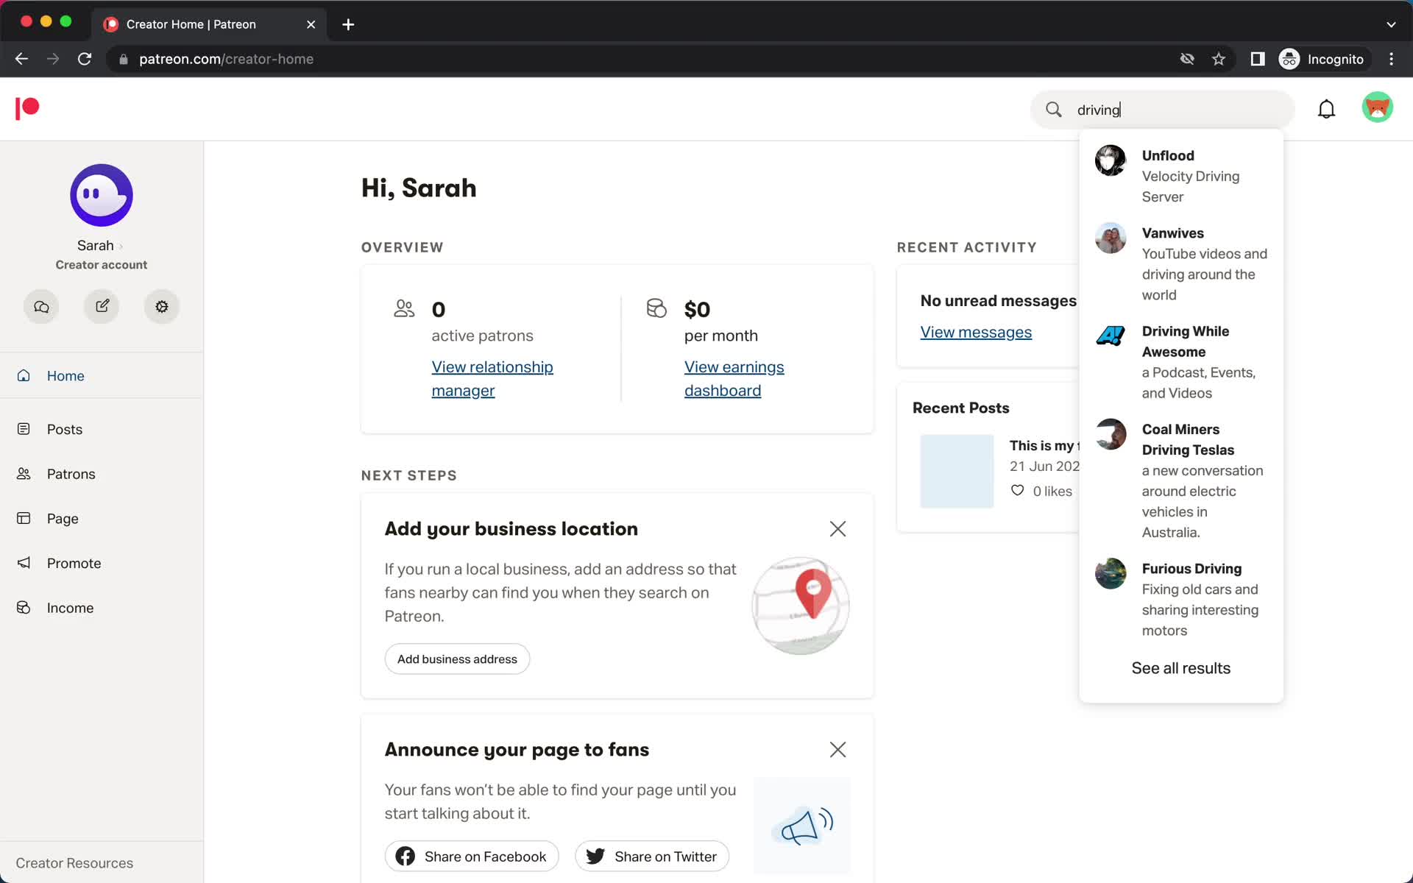This screenshot has height=883, width=1413.
Task: Bookmark this page with the star icon
Action: (x=1219, y=59)
